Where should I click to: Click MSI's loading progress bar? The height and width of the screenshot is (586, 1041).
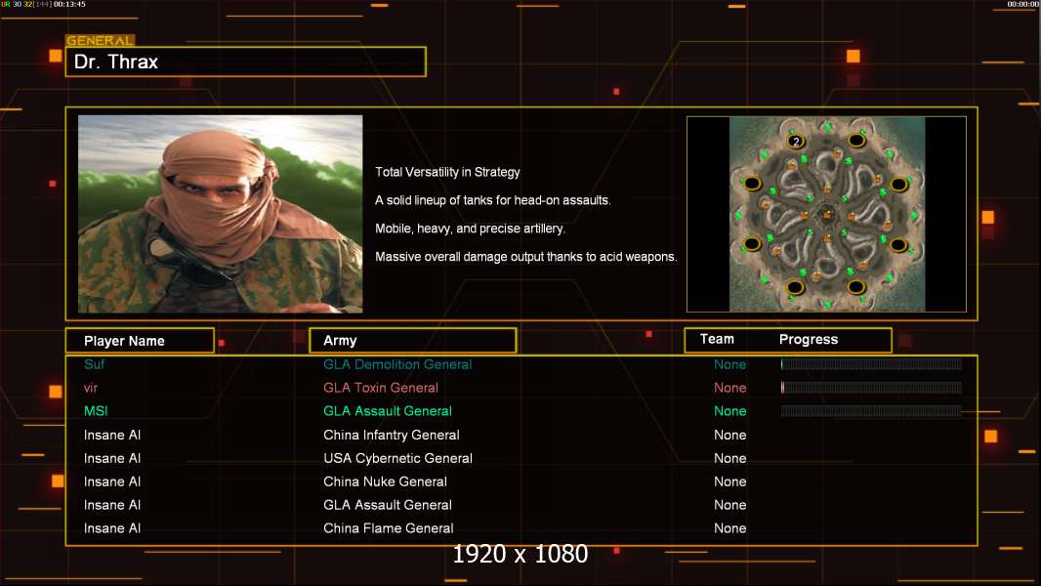point(871,411)
